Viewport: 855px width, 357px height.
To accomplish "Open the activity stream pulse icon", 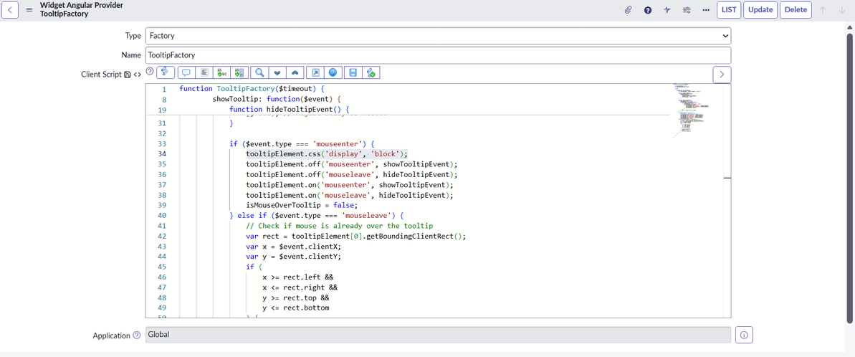I will tap(667, 10).
